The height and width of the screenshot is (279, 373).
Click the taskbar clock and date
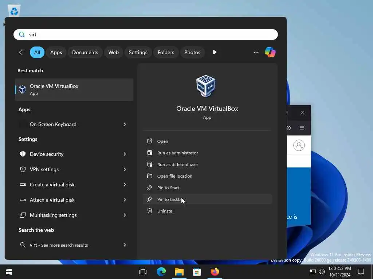(x=340, y=272)
